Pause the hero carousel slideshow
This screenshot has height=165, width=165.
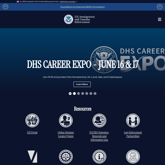[70, 94]
